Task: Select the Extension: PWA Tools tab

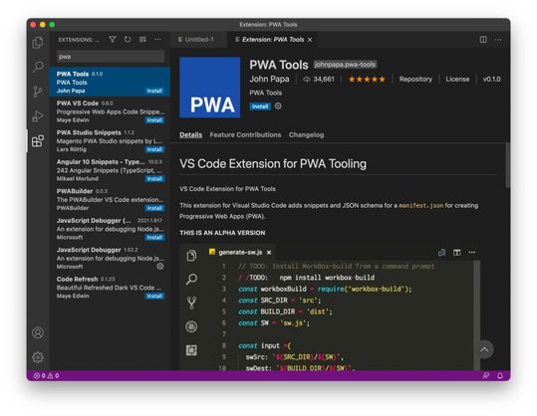Action: pos(273,40)
